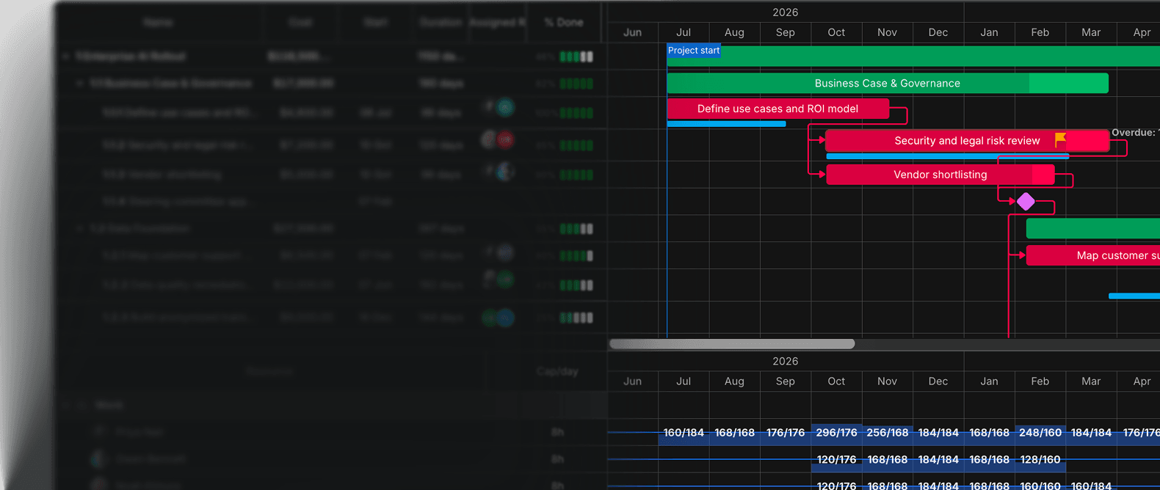This screenshot has width=1160, height=490.
Task: Click Dec header in the resource histogram timeline
Action: coord(938,381)
